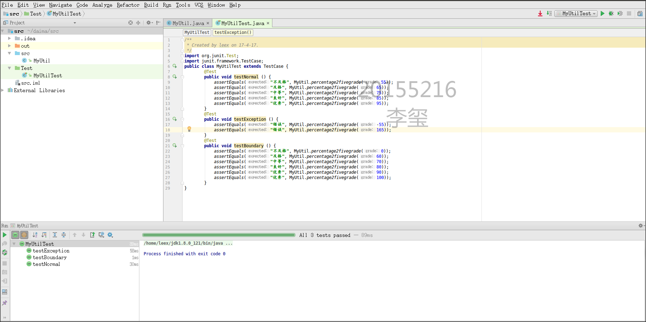Select src.iml file in project tree
This screenshot has height=322, width=646.
[30, 83]
